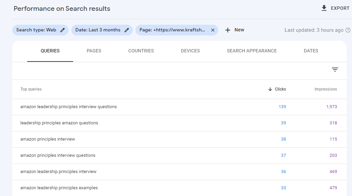Click the Performance on Search results heading
The width and height of the screenshot is (352, 196).
[62, 8]
